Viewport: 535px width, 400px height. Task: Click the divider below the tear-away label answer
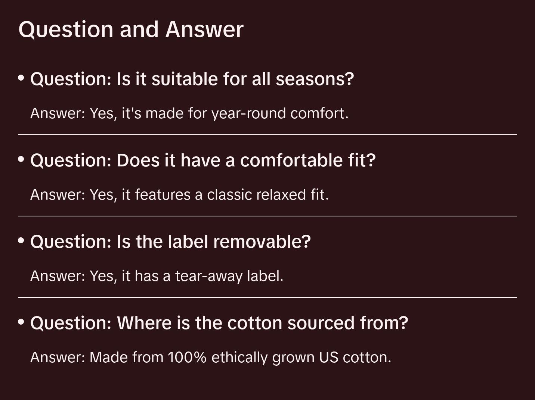[x=267, y=297]
